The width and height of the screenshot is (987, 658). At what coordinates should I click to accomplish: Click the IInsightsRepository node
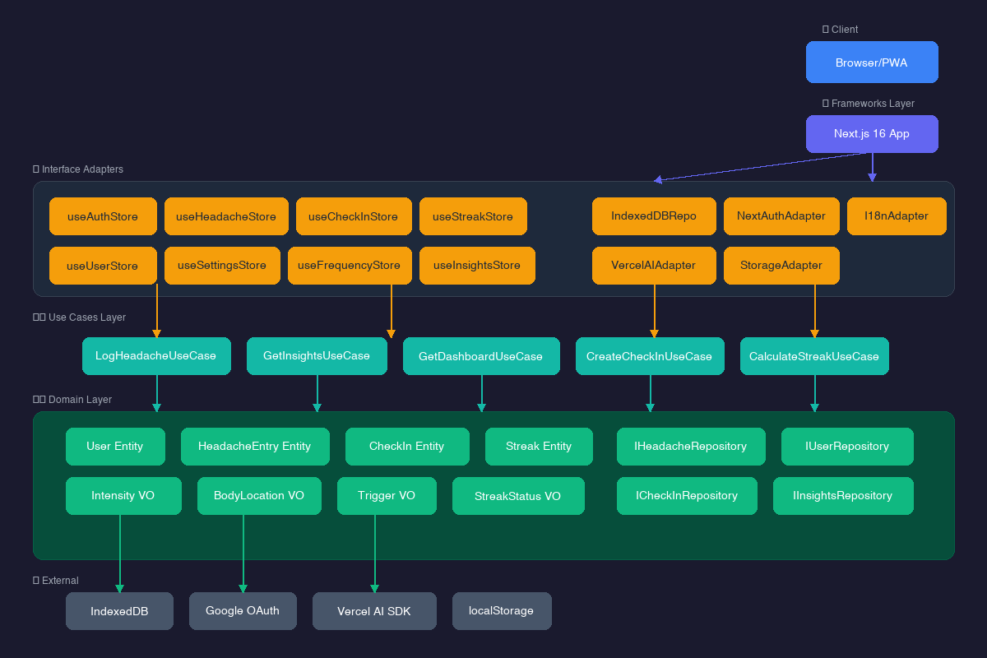pos(843,496)
